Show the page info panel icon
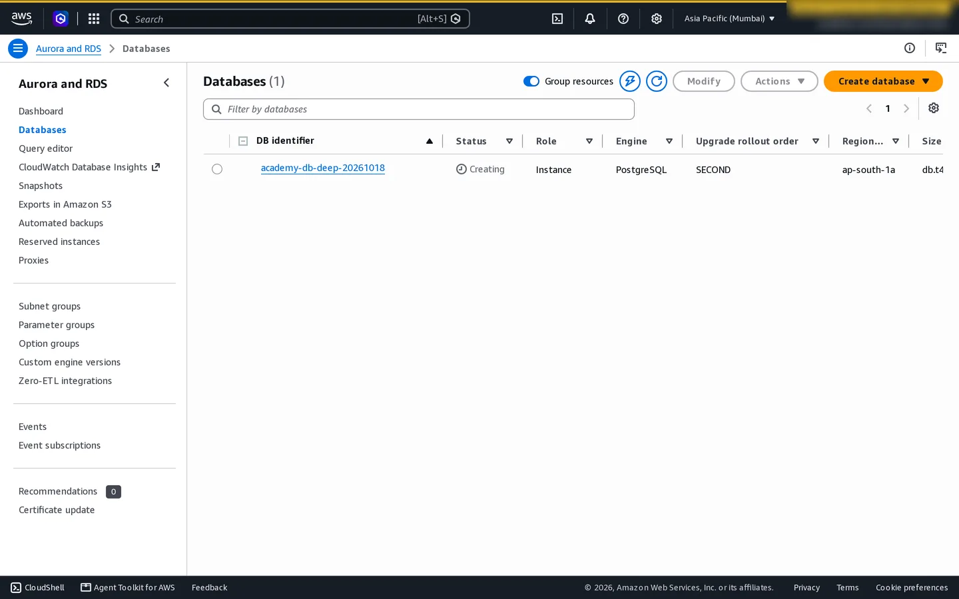Viewport: 959px width, 599px height. (x=910, y=48)
